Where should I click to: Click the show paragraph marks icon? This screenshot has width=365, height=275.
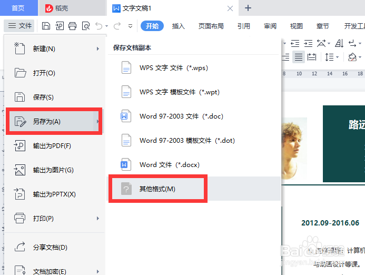(352, 43)
